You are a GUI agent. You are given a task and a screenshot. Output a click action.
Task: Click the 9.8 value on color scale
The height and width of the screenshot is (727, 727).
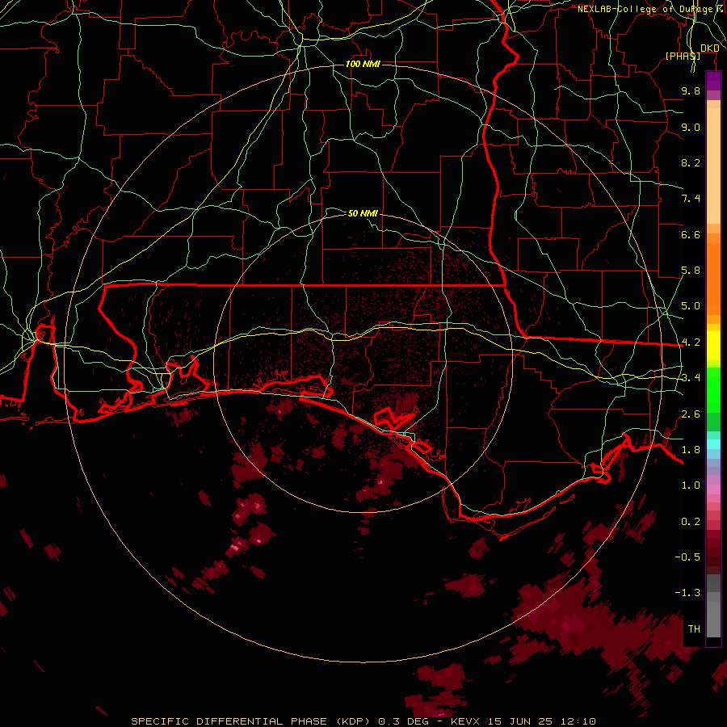[x=691, y=90]
